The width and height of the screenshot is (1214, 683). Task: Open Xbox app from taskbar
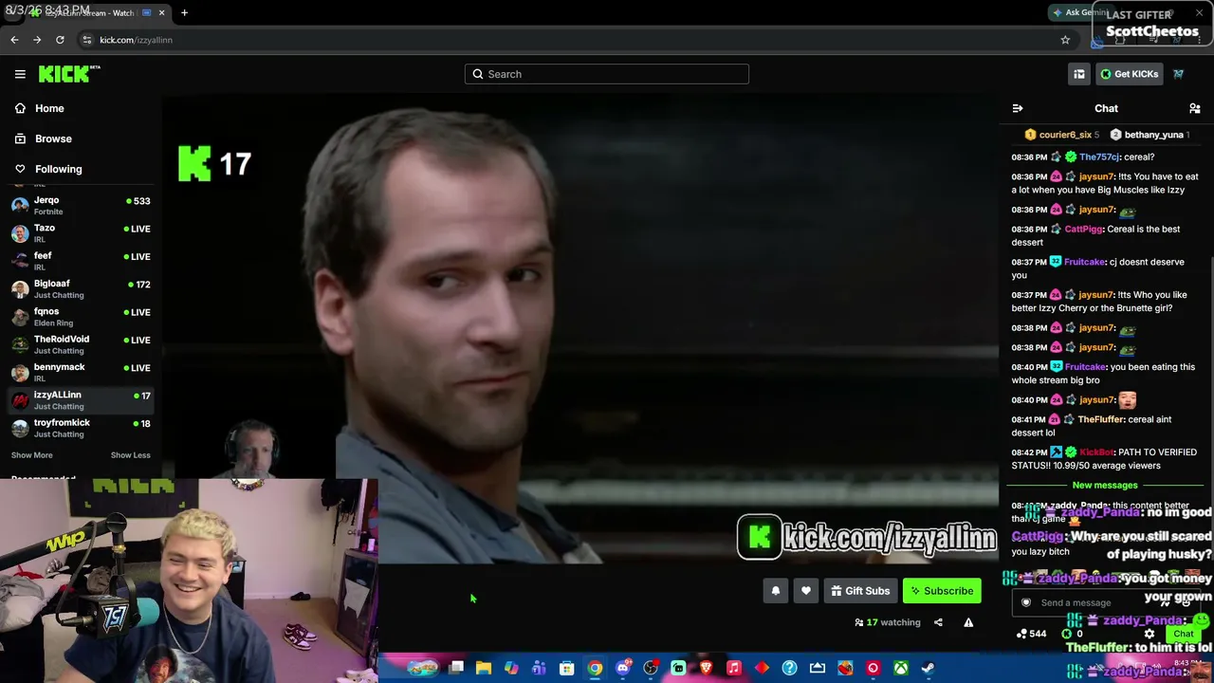[901, 669]
